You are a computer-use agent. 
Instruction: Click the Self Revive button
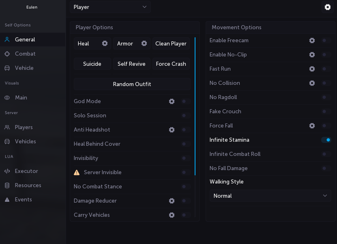(131, 64)
